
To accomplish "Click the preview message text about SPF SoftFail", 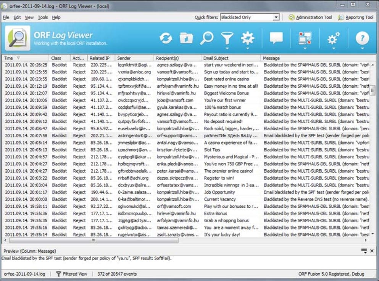I will (x=87, y=258).
